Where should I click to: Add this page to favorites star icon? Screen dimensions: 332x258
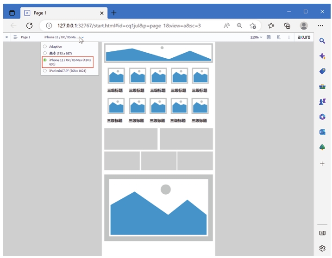click(253, 26)
